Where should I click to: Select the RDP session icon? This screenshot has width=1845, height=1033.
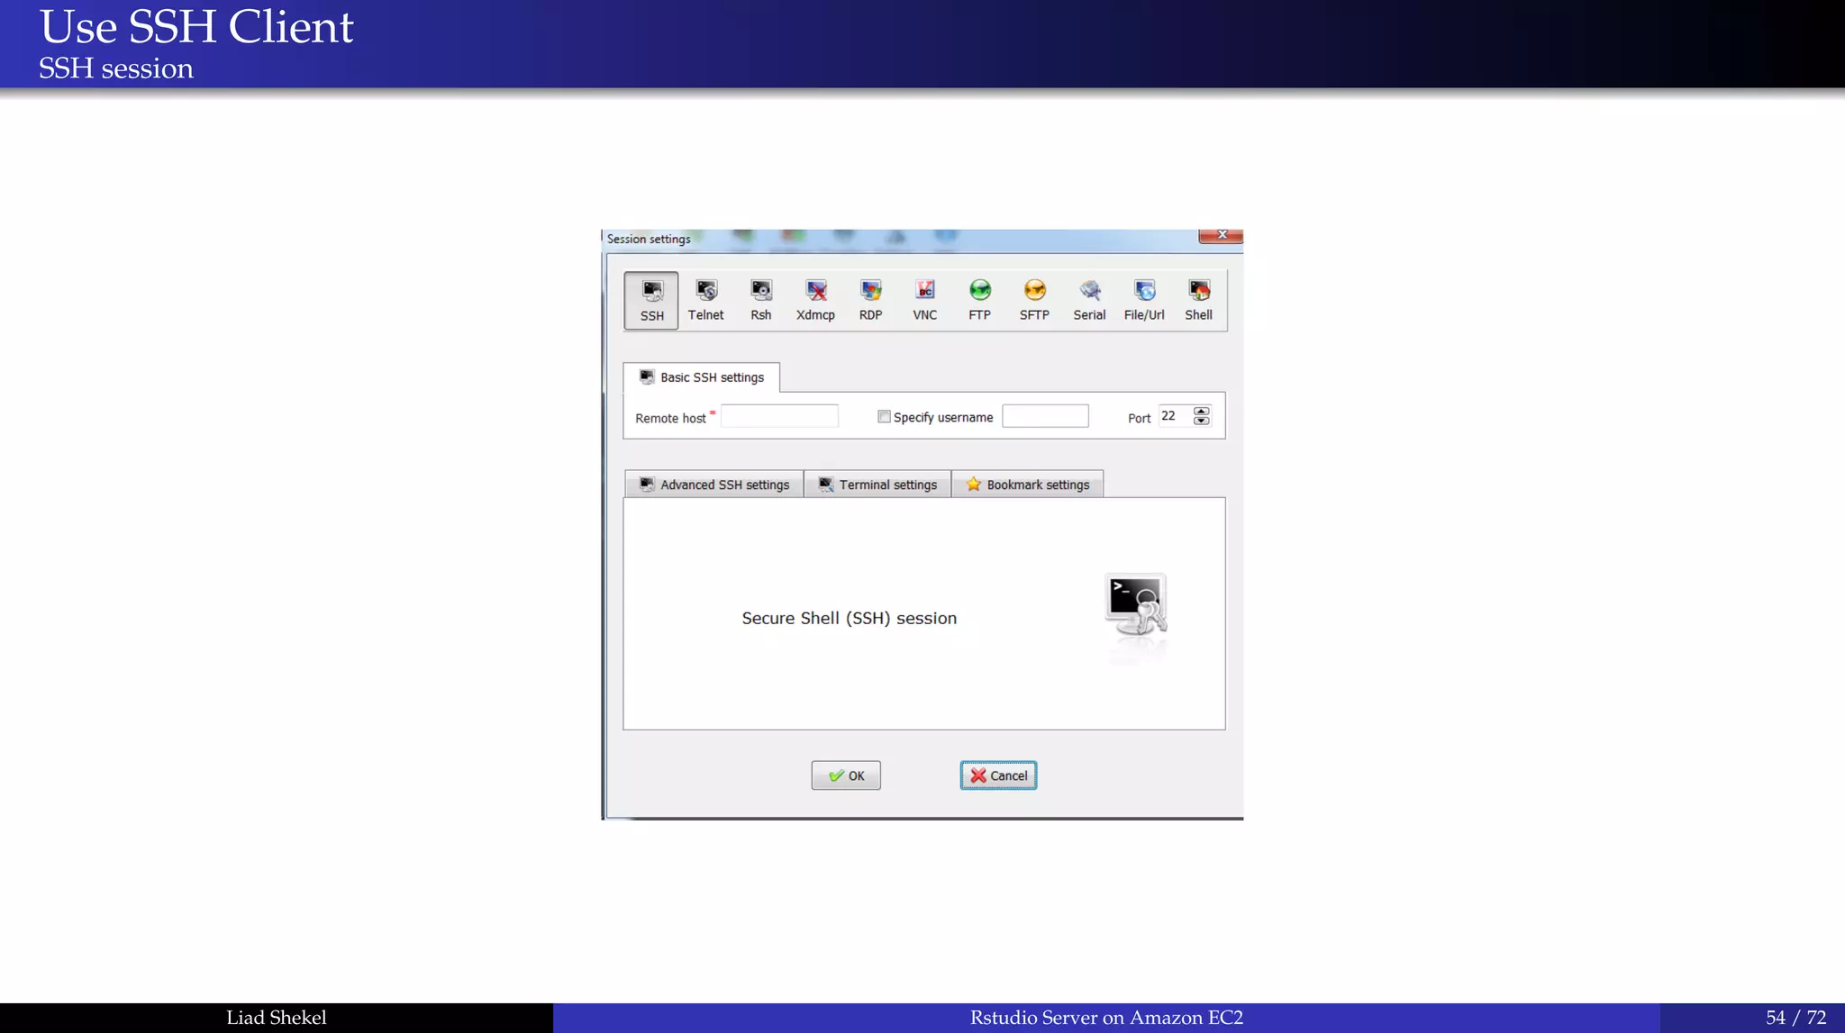pyautogui.click(x=870, y=301)
